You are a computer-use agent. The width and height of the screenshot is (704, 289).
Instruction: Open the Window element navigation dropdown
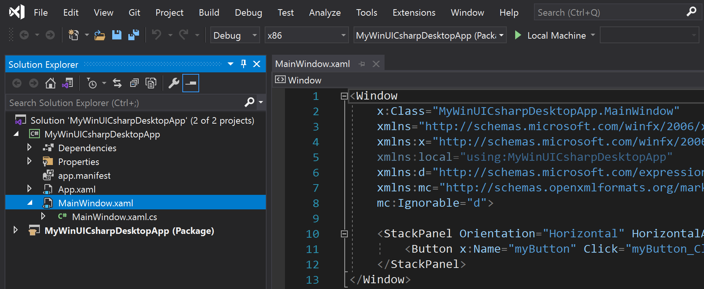[x=488, y=80]
